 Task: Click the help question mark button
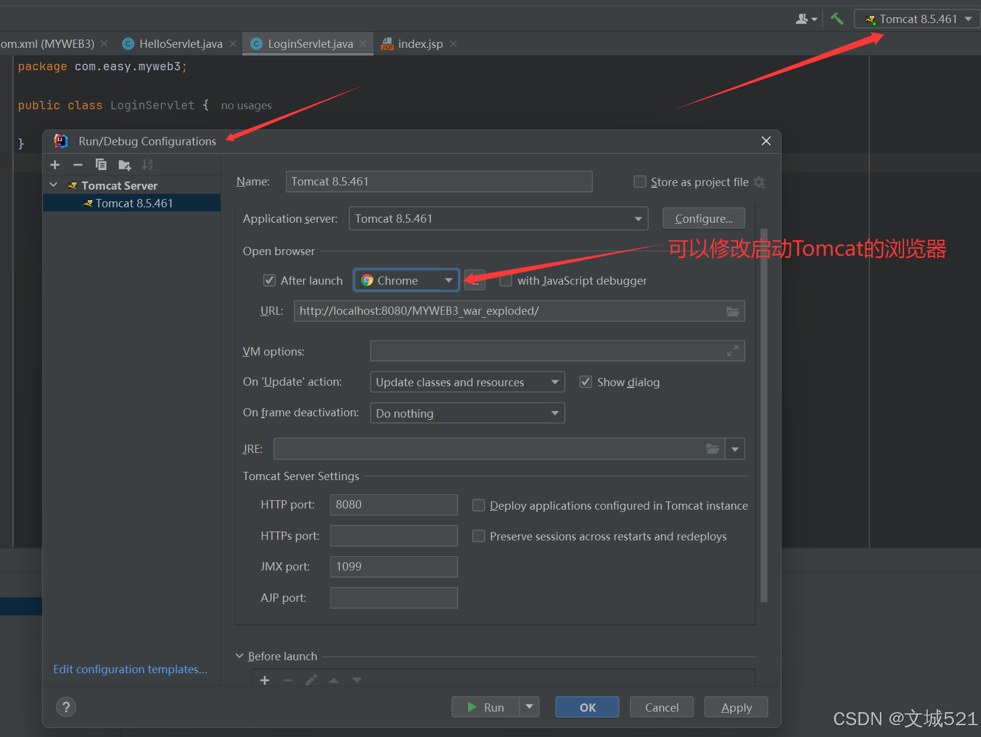pyautogui.click(x=66, y=707)
